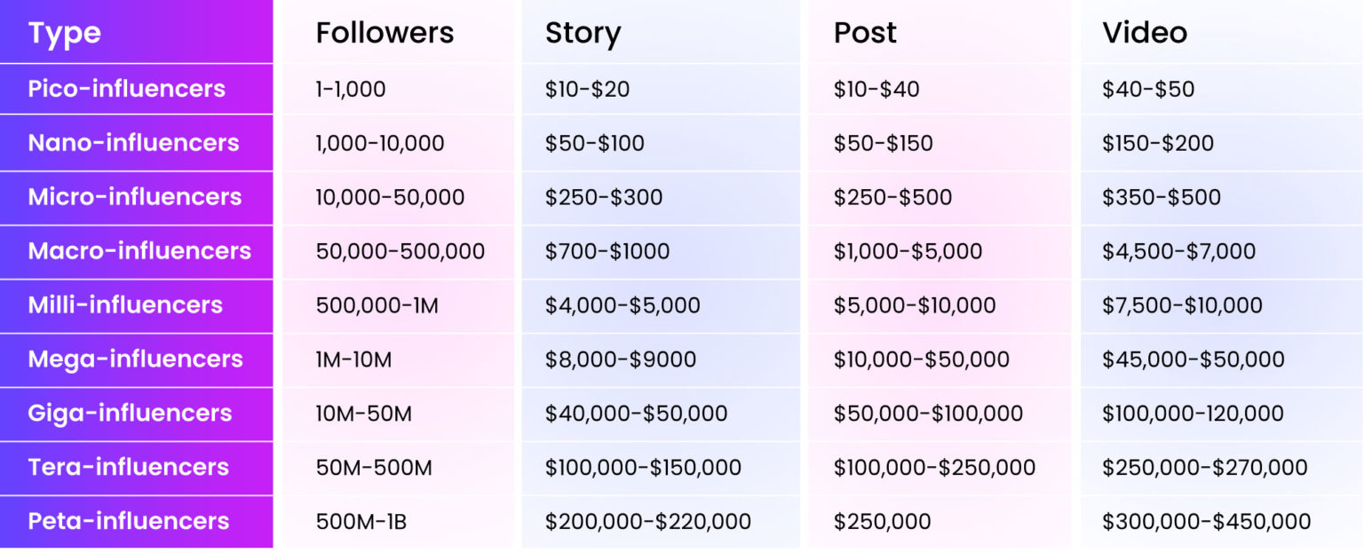The image size is (1364, 553).
Task: Select the $300,000-$450,000 video price cell
Action: [1206, 522]
